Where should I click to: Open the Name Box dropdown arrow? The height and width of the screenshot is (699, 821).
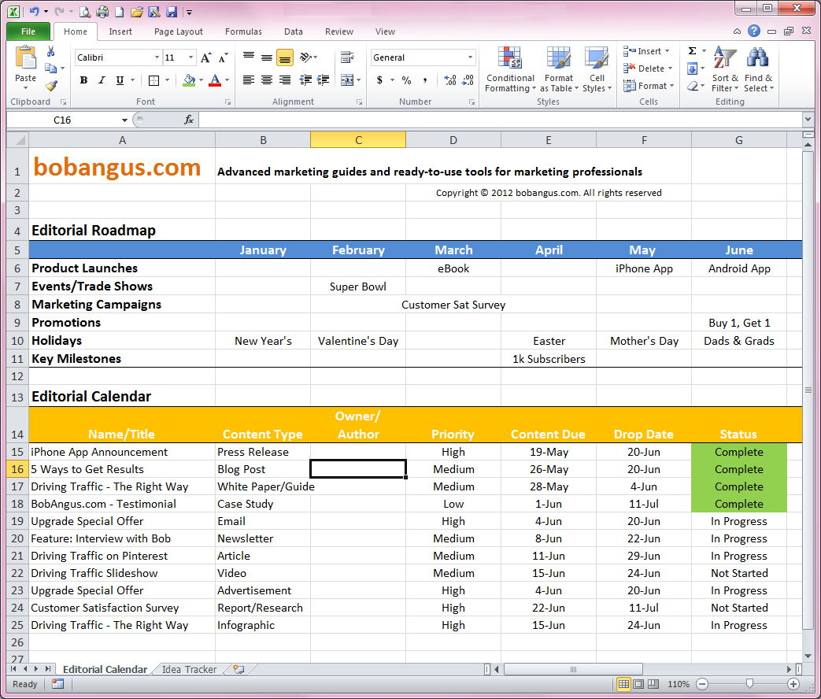click(124, 120)
